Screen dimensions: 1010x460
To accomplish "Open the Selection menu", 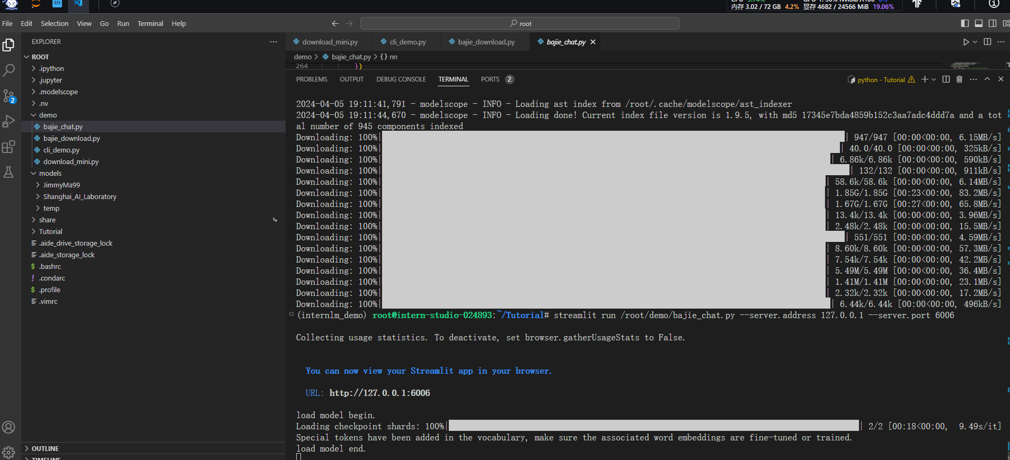I will click(x=55, y=23).
